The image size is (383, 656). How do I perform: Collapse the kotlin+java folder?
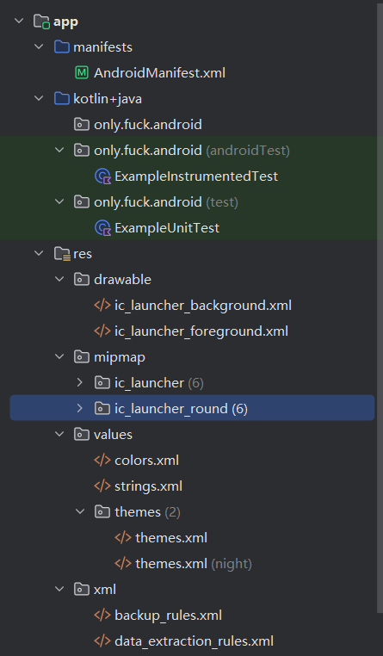pyautogui.click(x=39, y=99)
